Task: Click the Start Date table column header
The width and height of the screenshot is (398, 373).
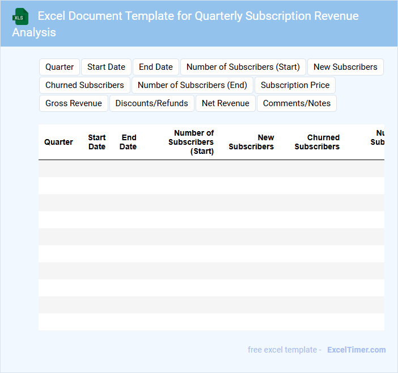Action: pos(97,142)
